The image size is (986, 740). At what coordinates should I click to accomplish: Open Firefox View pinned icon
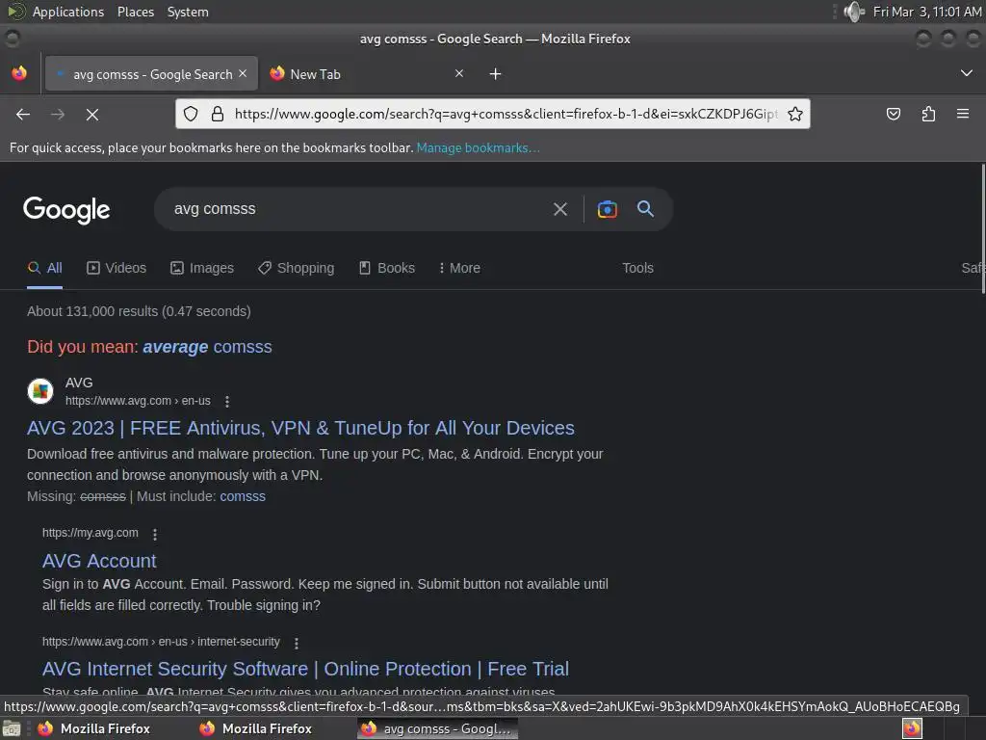(19, 73)
